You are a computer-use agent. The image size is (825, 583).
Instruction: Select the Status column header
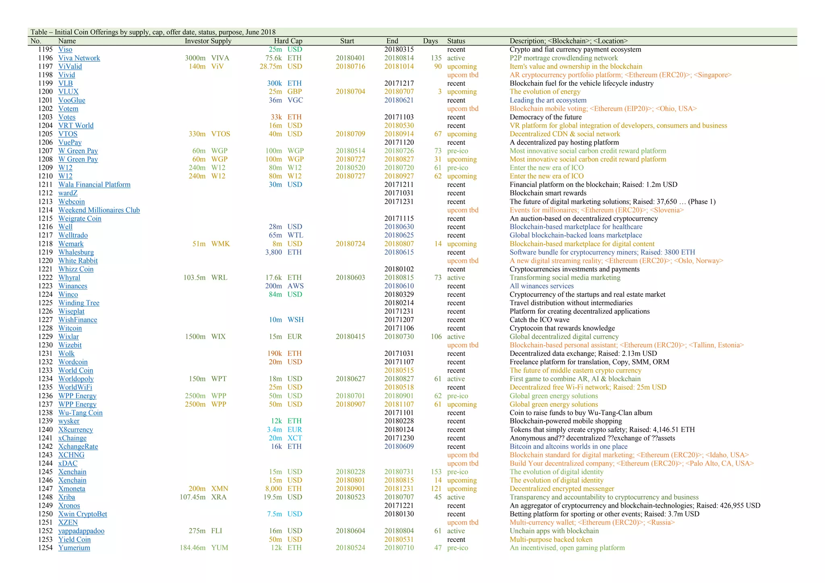tap(456, 41)
